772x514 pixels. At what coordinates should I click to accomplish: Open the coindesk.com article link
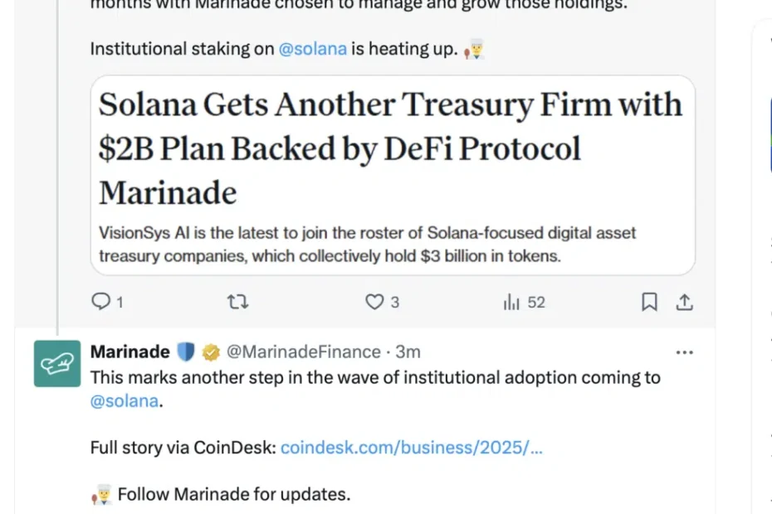tap(412, 448)
